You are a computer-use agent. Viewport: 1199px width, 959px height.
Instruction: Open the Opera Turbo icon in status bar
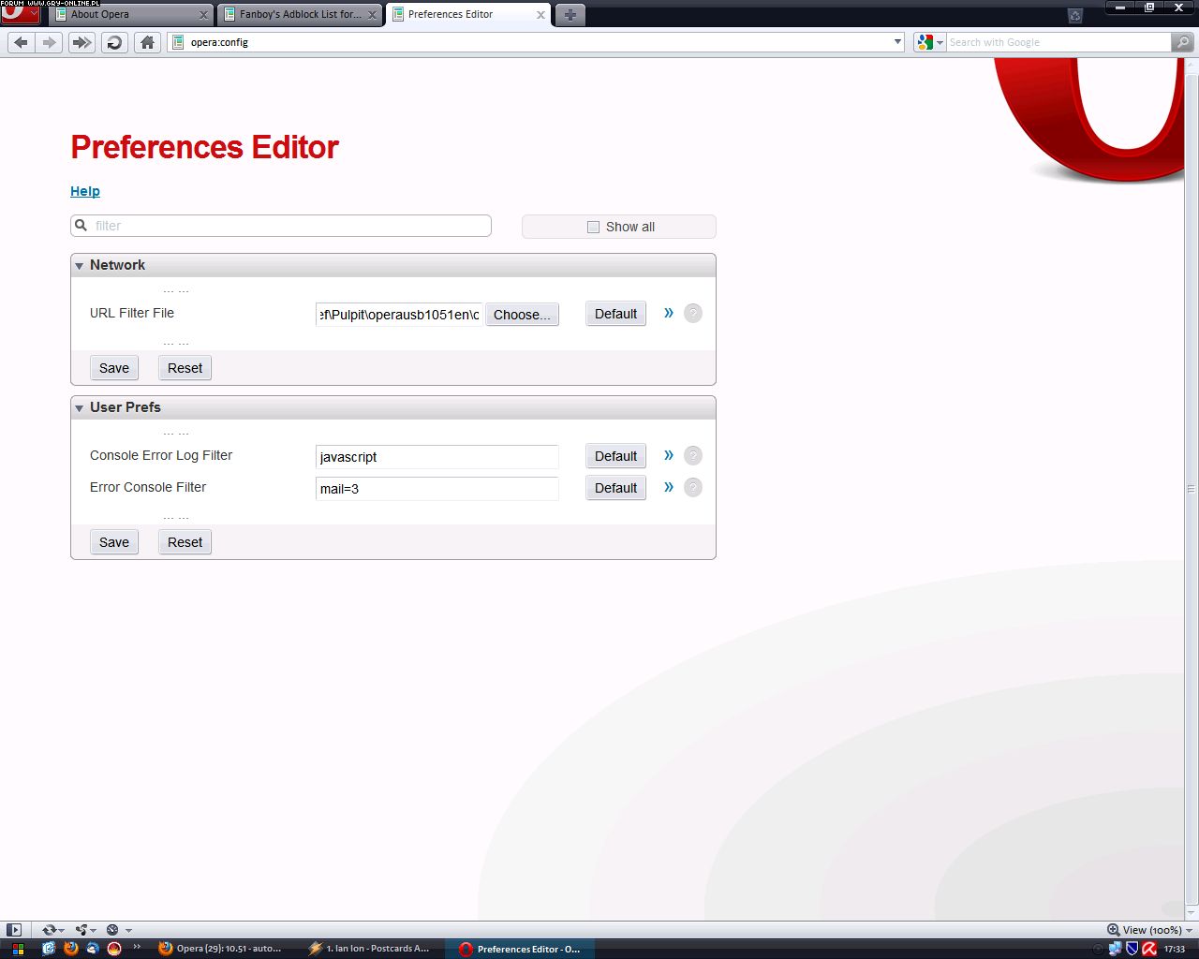(112, 930)
